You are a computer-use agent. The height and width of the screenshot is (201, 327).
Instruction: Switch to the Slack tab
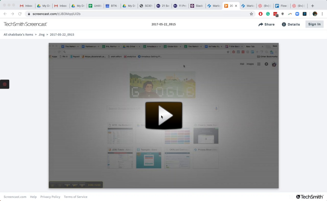coord(197,6)
